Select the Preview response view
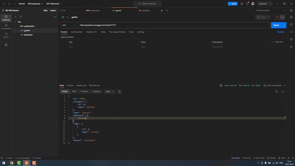Screen dimensions: 295x166 point(84,91)
